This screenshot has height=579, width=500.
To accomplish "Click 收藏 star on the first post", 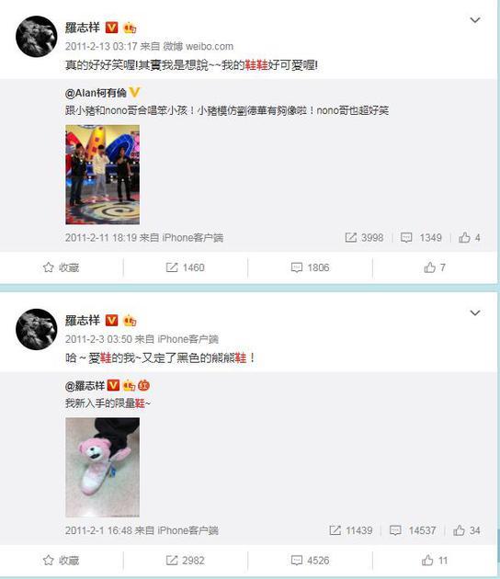I will point(61,267).
